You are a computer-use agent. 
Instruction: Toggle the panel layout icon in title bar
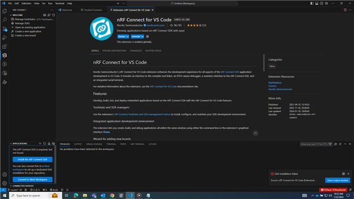click(317, 3)
